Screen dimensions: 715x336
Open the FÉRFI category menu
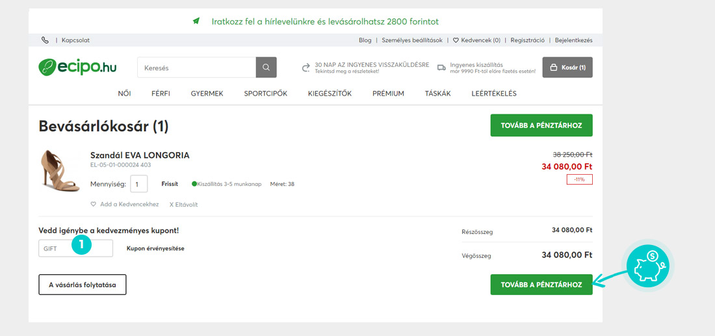(161, 94)
